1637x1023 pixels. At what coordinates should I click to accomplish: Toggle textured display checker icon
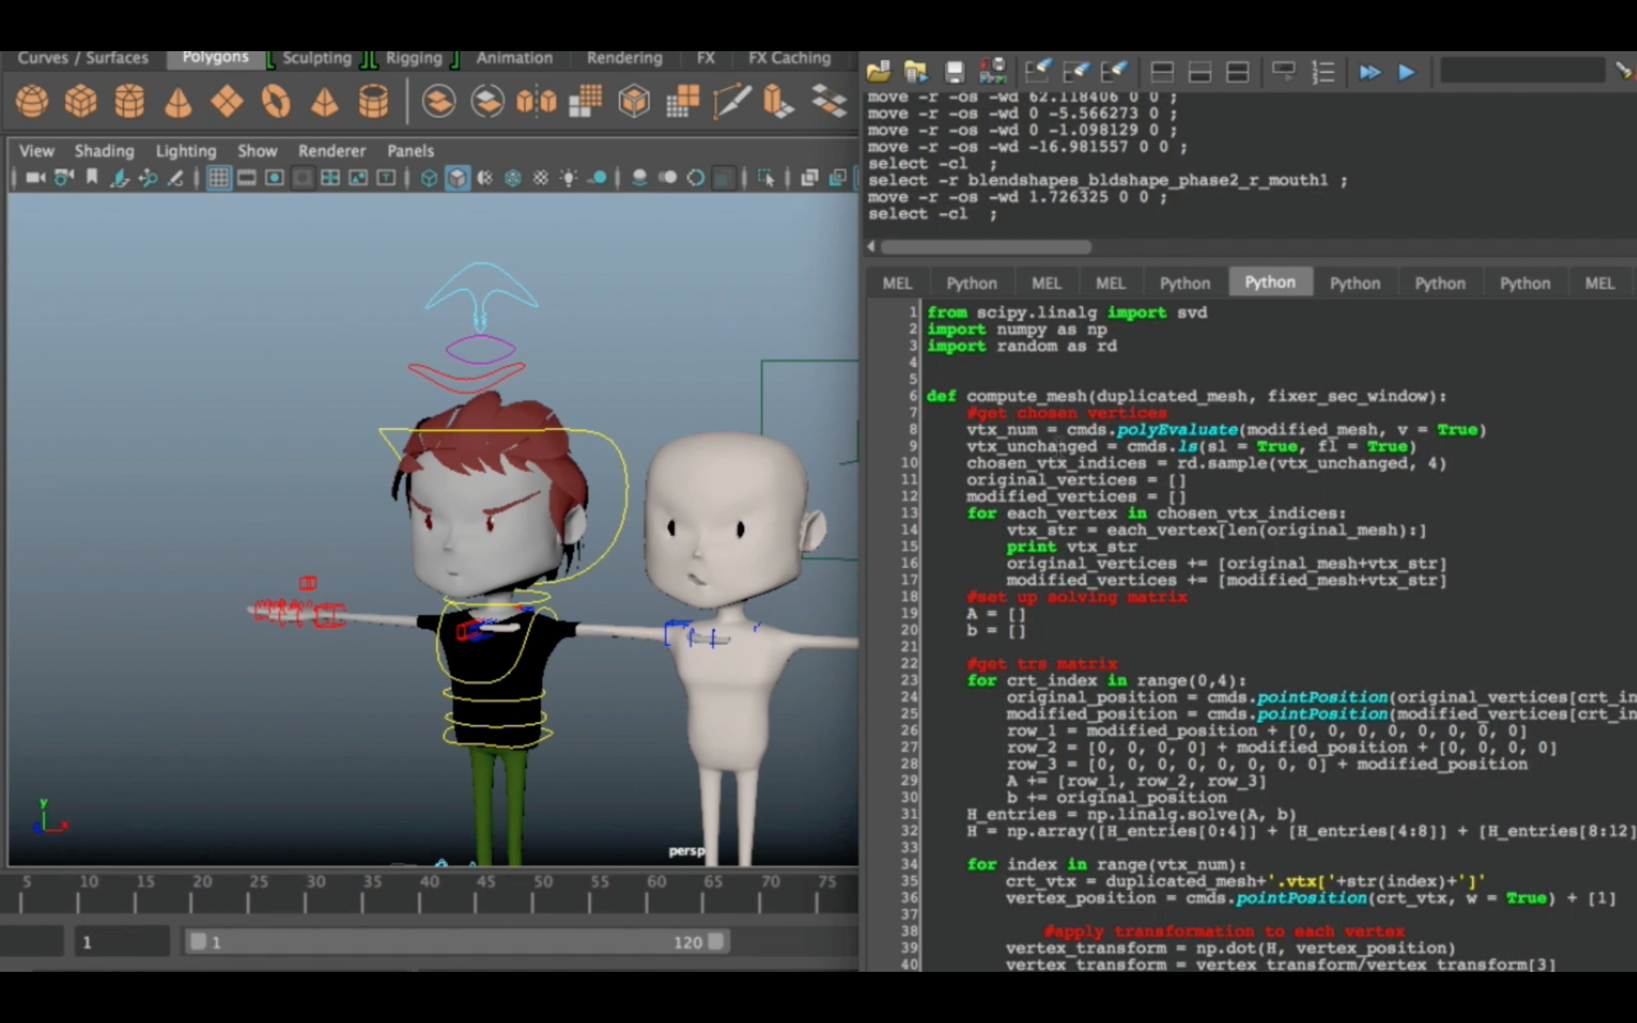pyautogui.click(x=541, y=178)
